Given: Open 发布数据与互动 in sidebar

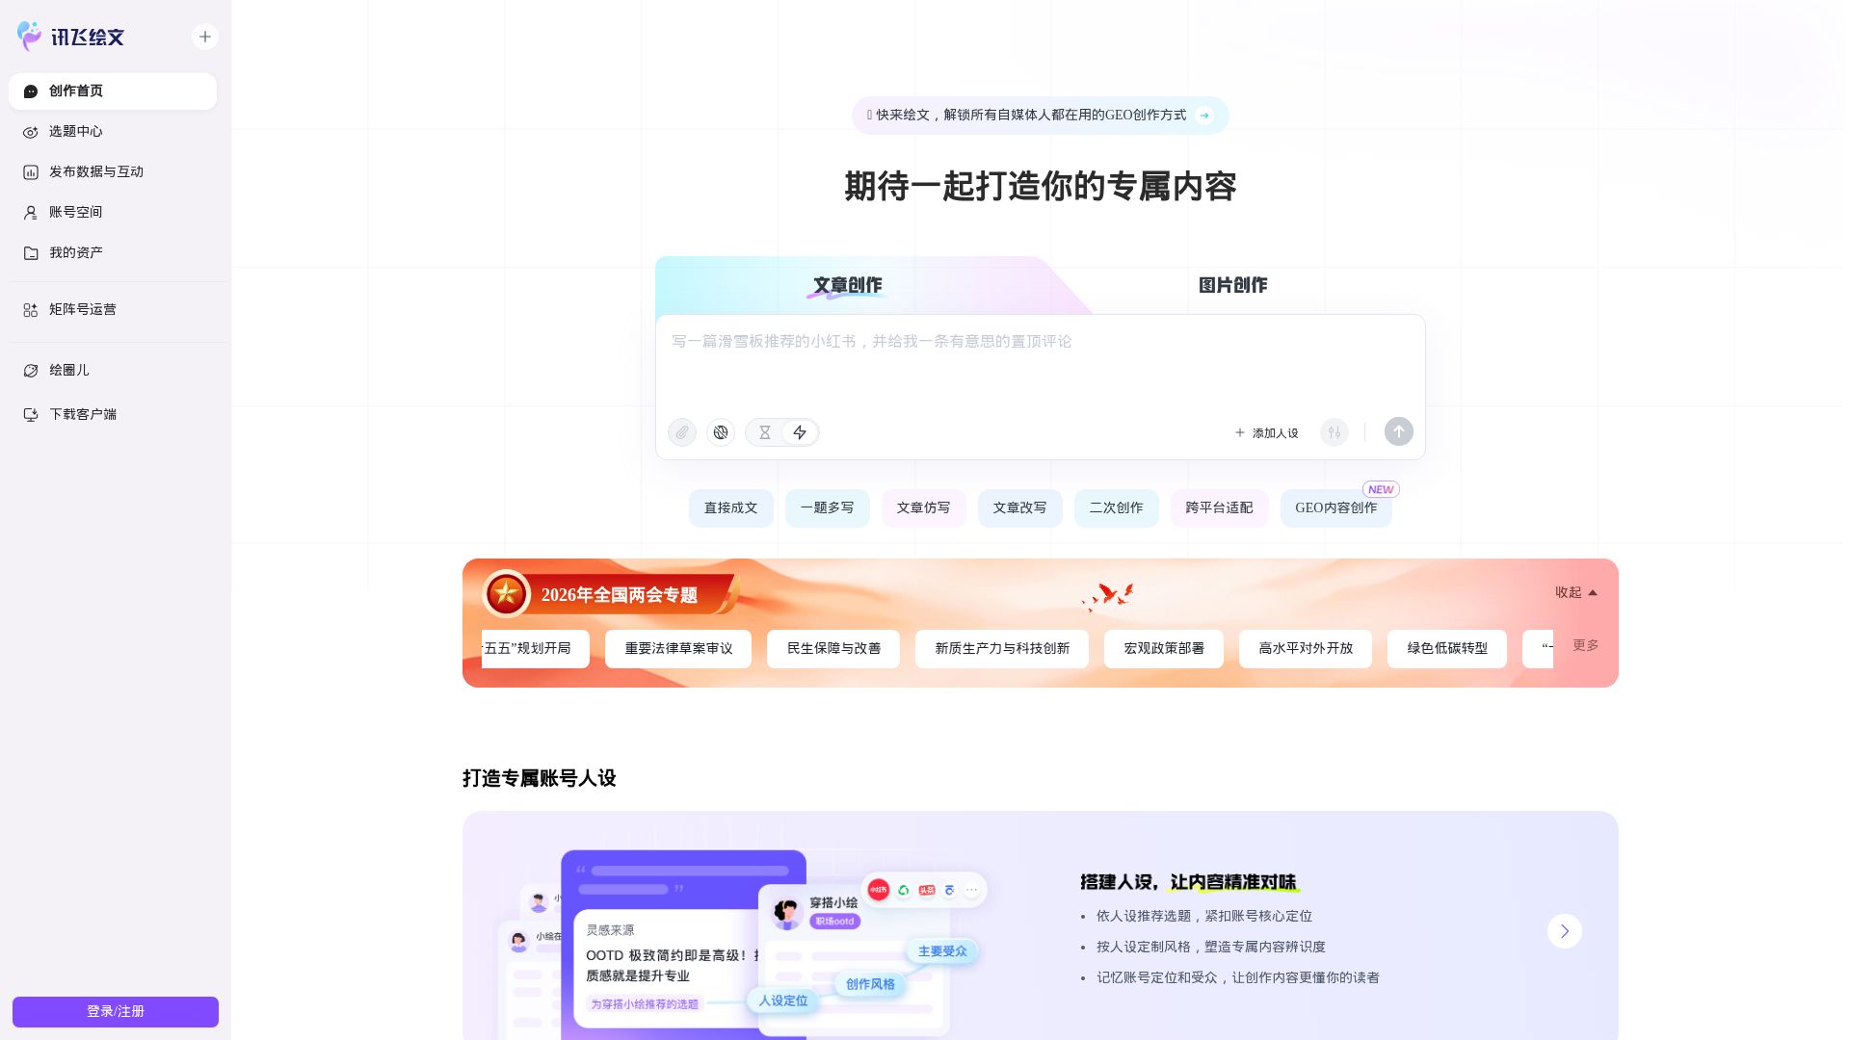Looking at the screenshot, I should (x=95, y=172).
